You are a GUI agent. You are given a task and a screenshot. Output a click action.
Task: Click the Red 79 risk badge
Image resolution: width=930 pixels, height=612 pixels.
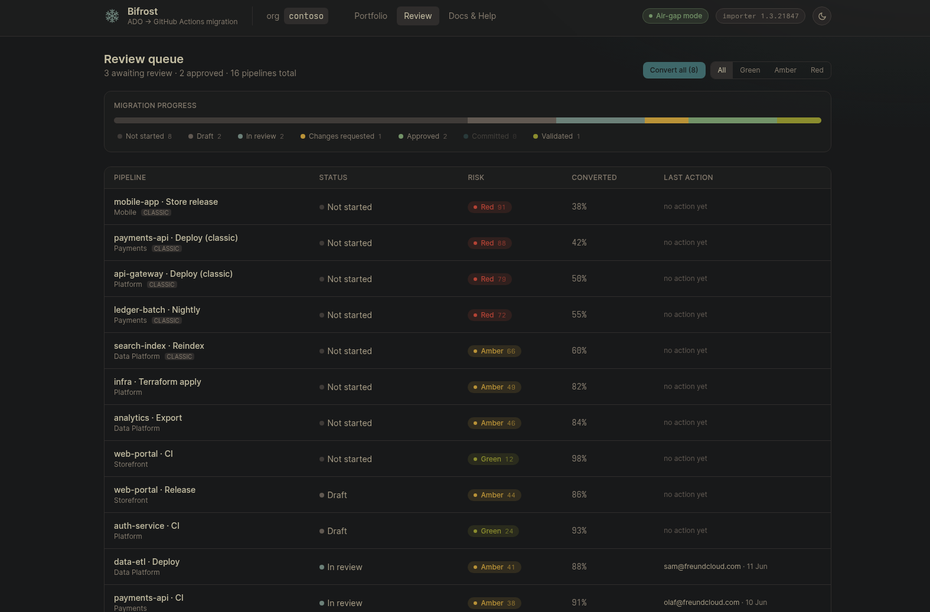pos(490,279)
